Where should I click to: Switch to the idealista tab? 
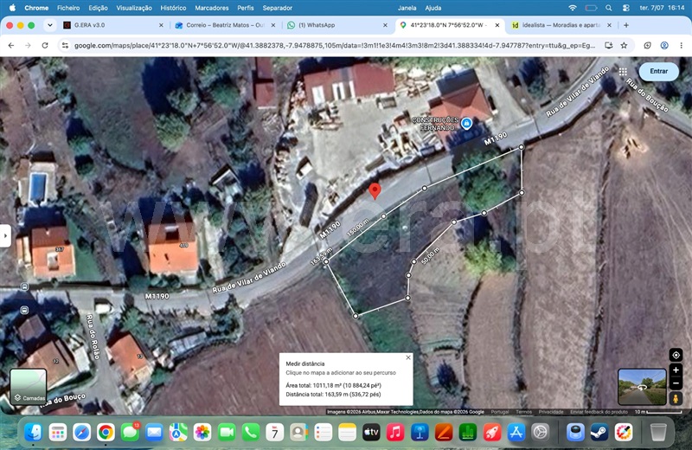click(x=561, y=25)
